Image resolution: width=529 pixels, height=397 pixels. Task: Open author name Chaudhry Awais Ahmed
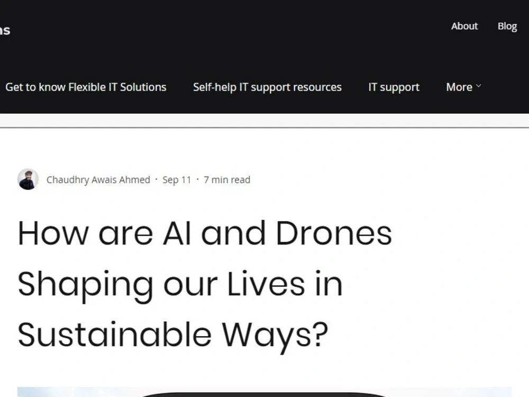click(98, 179)
